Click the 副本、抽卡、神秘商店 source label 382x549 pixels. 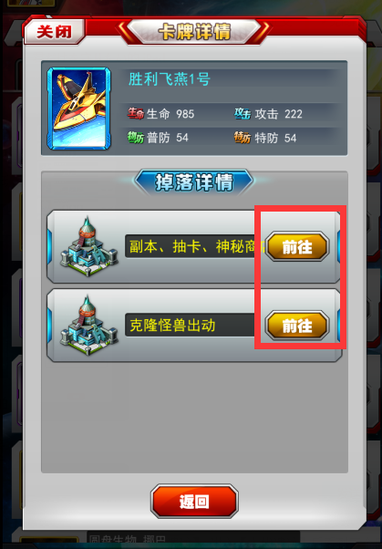tap(197, 247)
